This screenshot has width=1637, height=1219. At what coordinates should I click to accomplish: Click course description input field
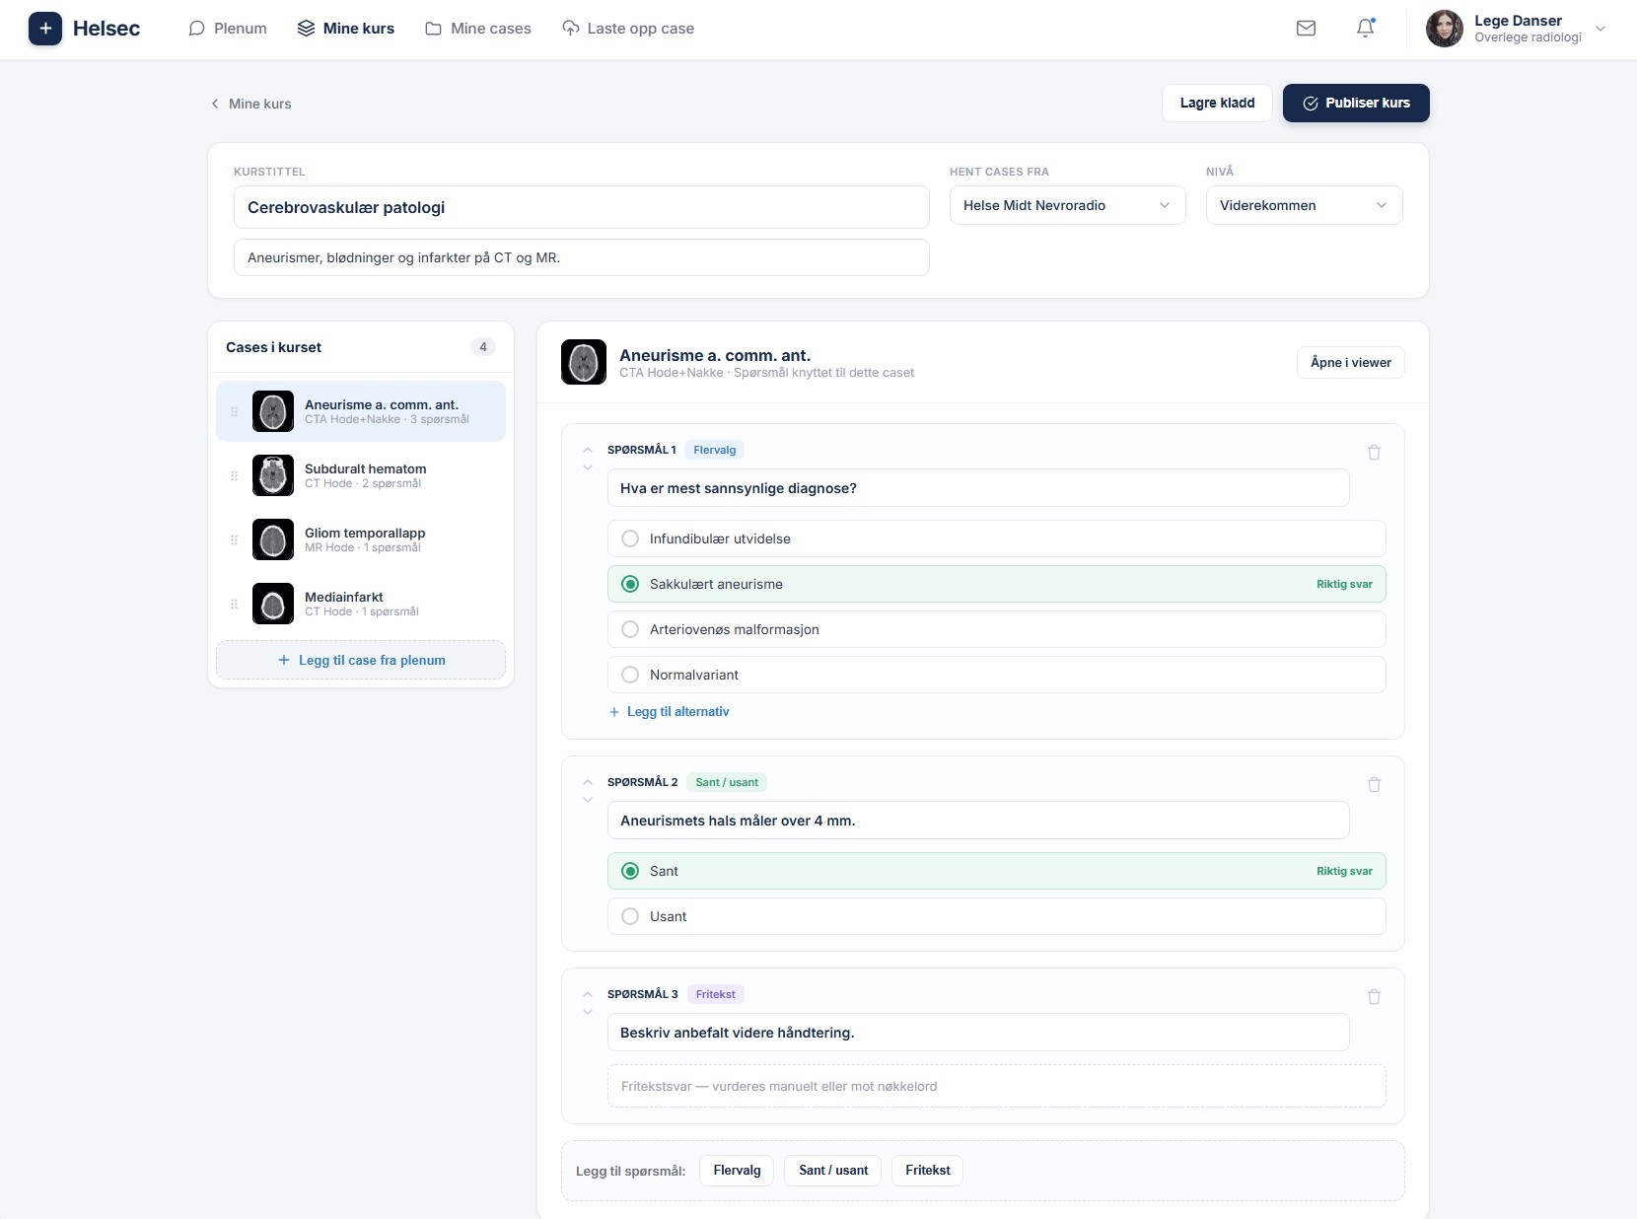click(x=582, y=257)
